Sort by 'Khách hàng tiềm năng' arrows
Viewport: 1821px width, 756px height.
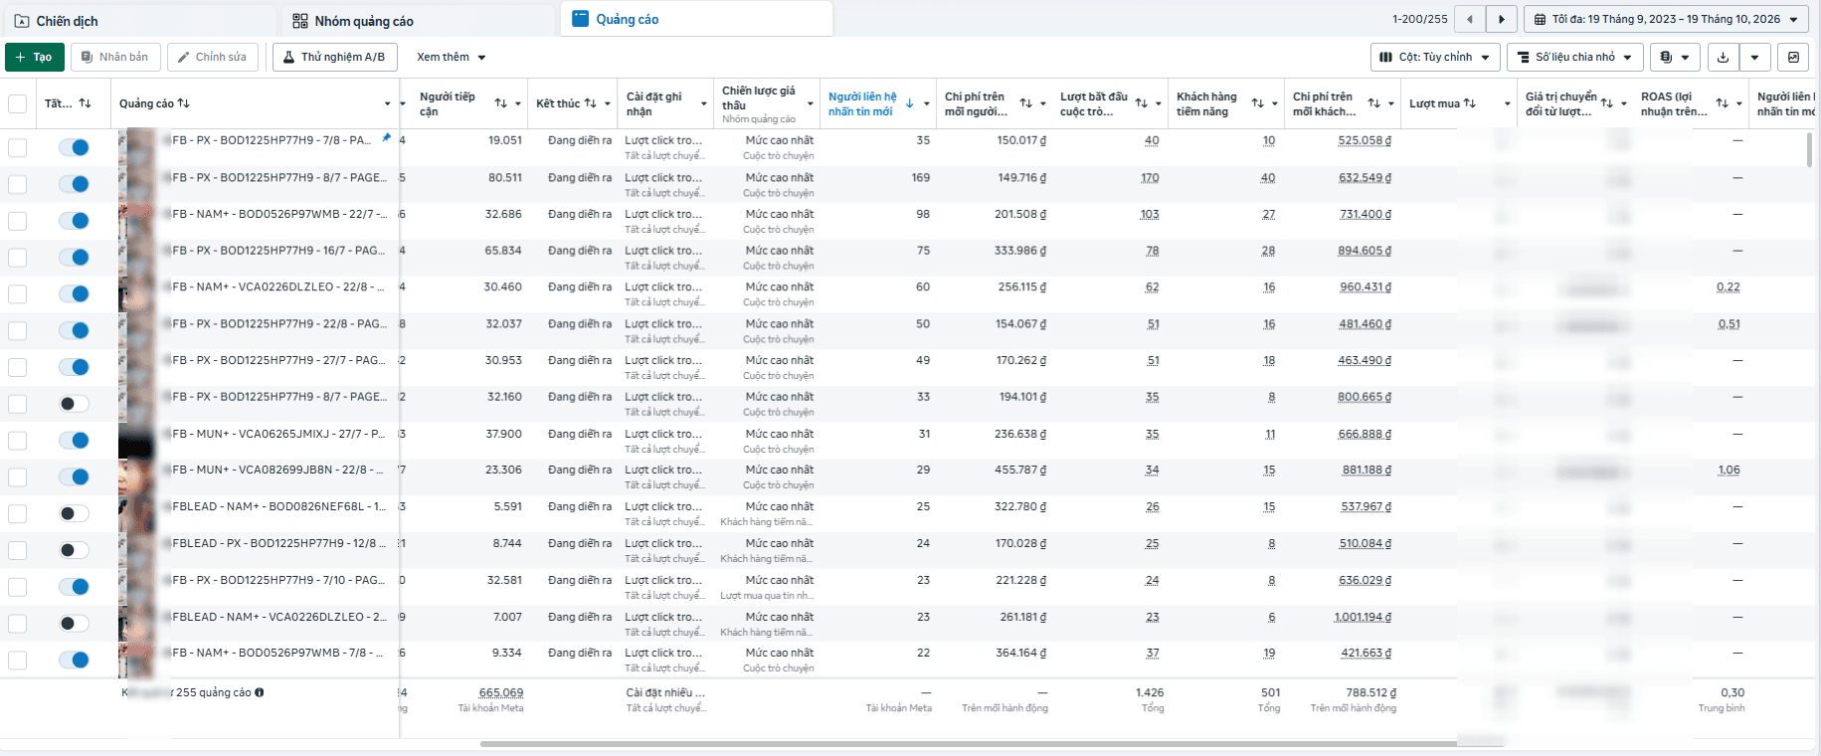click(x=1258, y=103)
